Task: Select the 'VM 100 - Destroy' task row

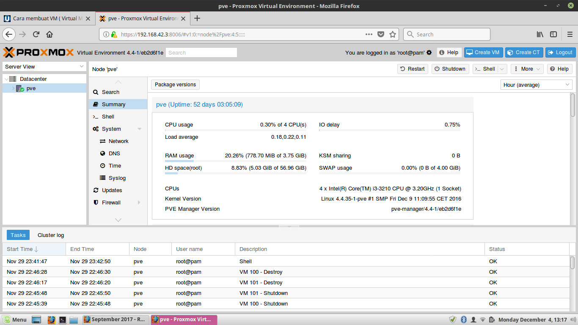Action: point(286,272)
